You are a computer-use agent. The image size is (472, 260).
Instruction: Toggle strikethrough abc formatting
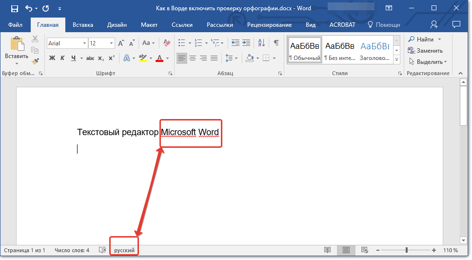90,58
